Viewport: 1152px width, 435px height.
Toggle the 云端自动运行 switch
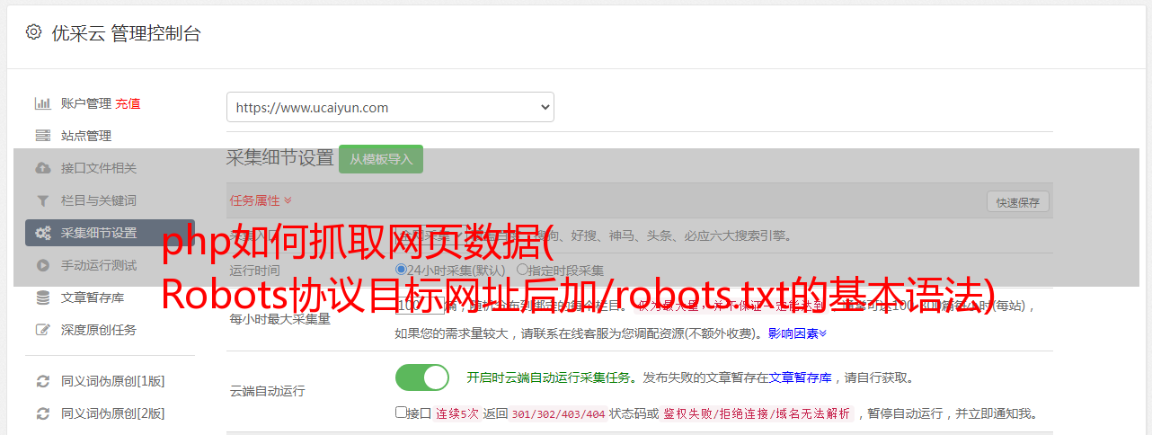[422, 377]
